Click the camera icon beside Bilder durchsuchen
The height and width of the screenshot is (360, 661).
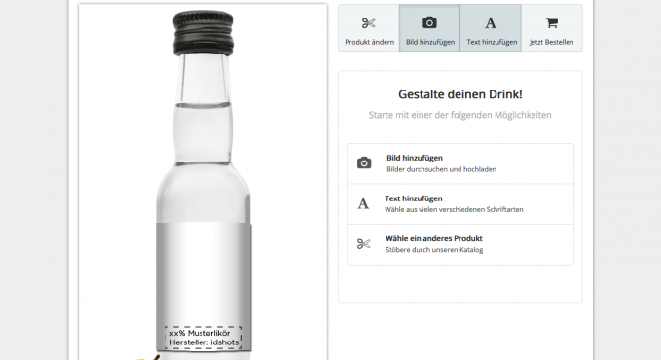pos(364,163)
